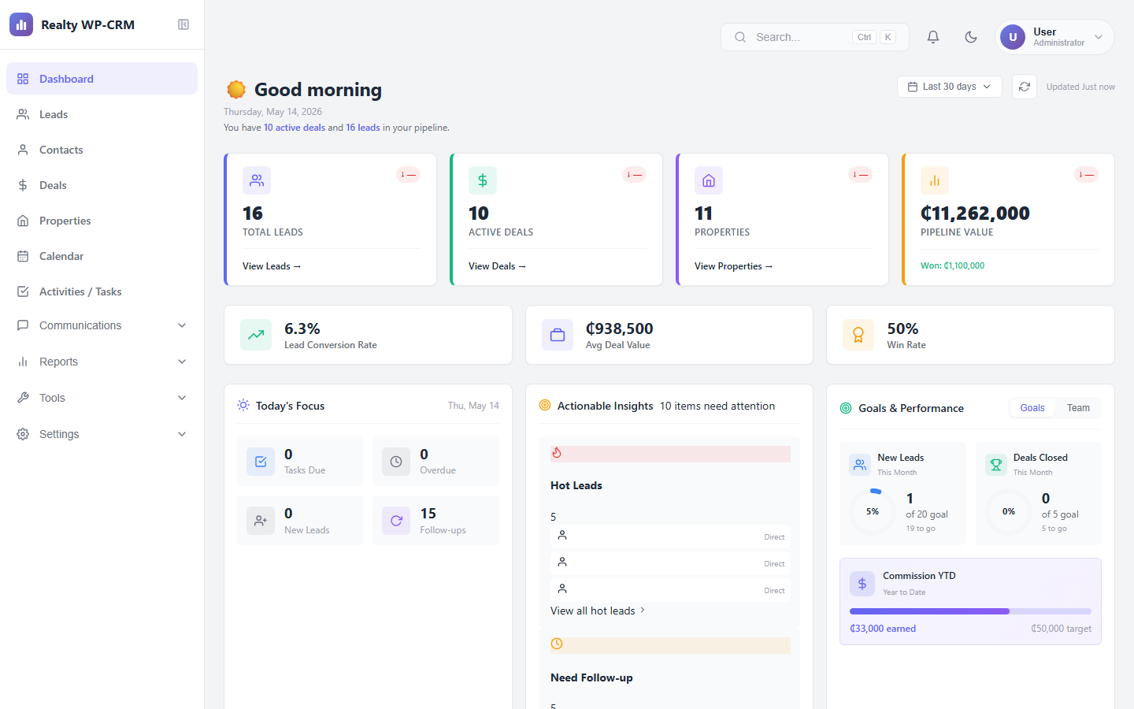Image resolution: width=1134 pixels, height=709 pixels.
Task: Expand the Communications menu
Action: [102, 325]
